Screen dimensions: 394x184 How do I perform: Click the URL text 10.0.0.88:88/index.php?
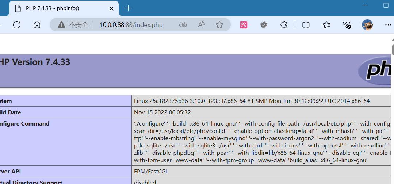click(x=131, y=25)
